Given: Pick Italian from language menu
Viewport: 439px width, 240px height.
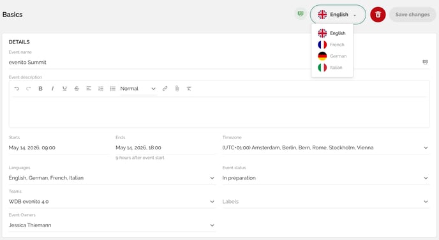Looking at the screenshot, I should (x=332, y=68).
